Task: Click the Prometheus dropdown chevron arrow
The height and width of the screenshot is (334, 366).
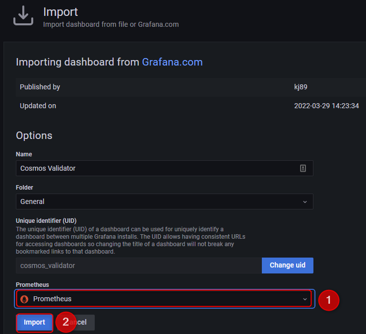Action: [305, 299]
